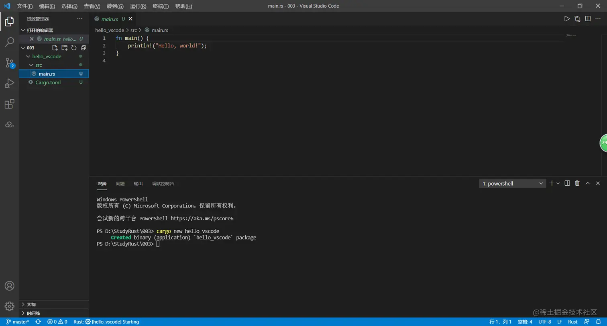Image resolution: width=607 pixels, height=326 pixels.
Task: Switch to the 输出 panel tab
Action: pos(138,183)
